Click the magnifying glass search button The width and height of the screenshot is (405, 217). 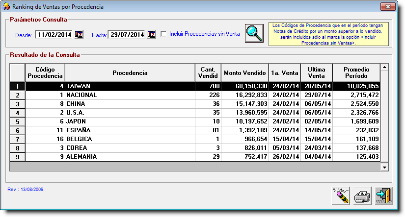pos(254,33)
